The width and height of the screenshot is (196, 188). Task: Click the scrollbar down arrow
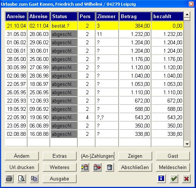(x=187, y=144)
